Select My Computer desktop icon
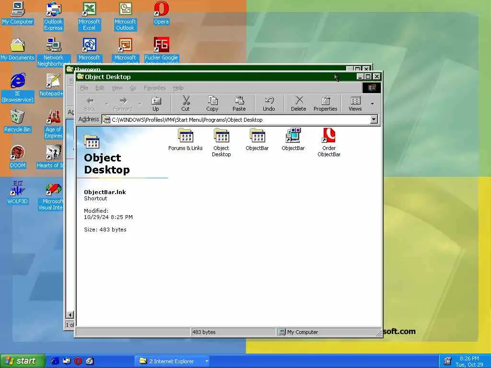This screenshot has width=491, height=368. (x=18, y=13)
